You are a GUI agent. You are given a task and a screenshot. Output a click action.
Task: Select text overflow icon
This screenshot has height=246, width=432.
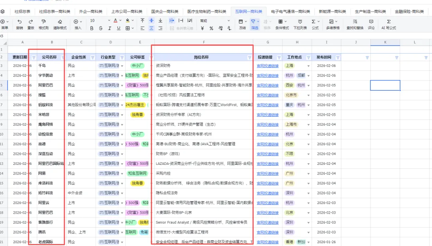pyautogui.click(x=172, y=21)
